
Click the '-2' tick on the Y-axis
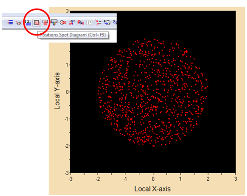67,146
